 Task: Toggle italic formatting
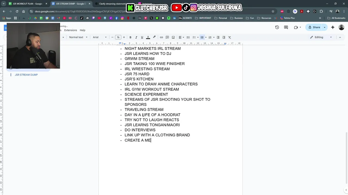136,37
